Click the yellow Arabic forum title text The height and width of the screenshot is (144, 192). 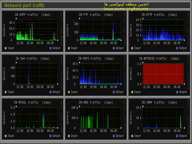(126, 4)
